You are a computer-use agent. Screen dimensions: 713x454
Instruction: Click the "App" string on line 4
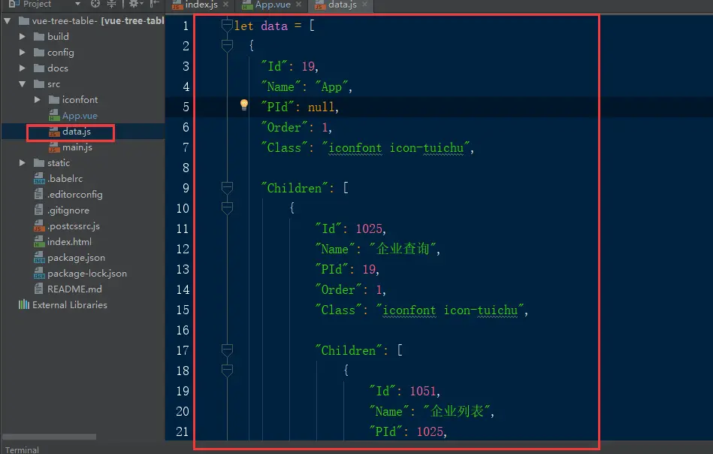[331, 86]
